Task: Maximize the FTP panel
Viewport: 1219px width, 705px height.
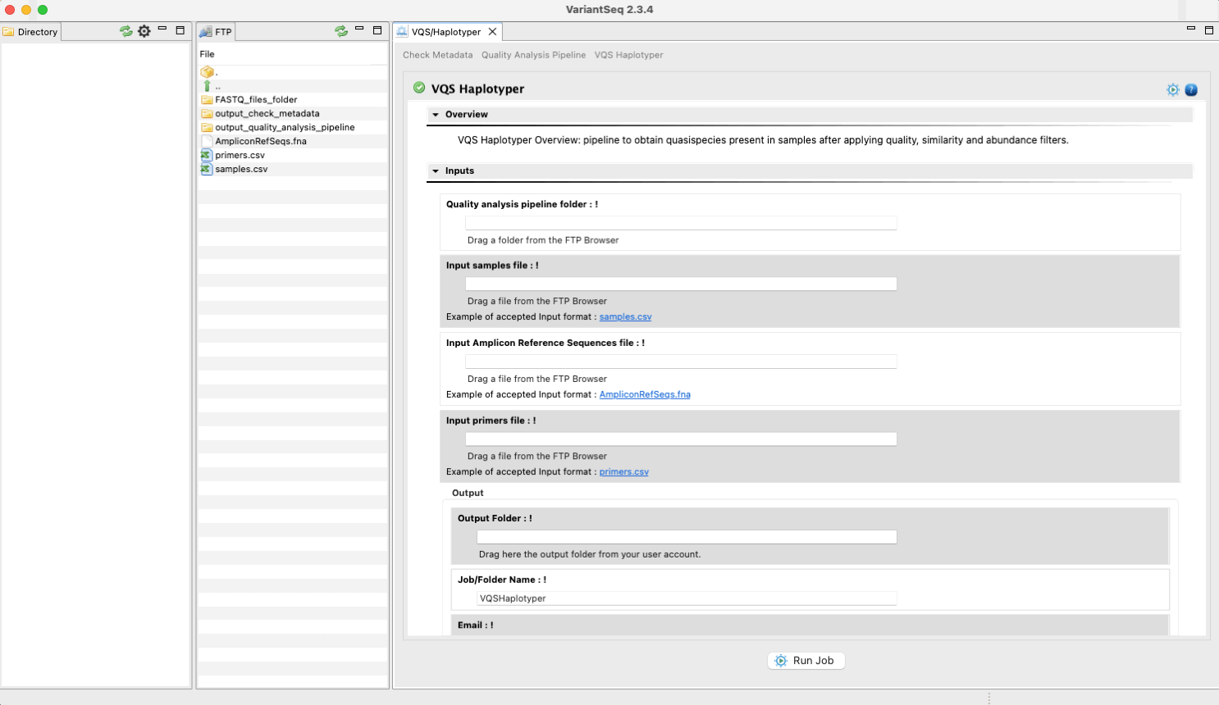Action: [377, 30]
